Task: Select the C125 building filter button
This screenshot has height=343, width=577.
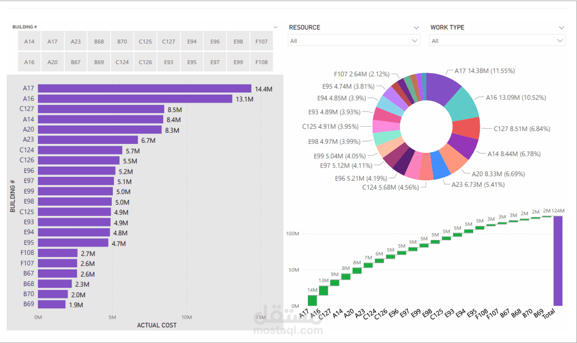Action: point(145,41)
